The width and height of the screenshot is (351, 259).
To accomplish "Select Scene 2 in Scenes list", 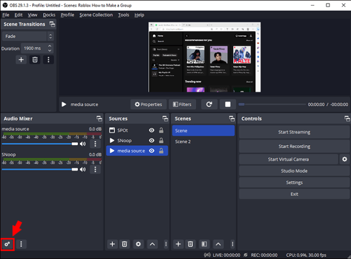I will click(x=203, y=142).
